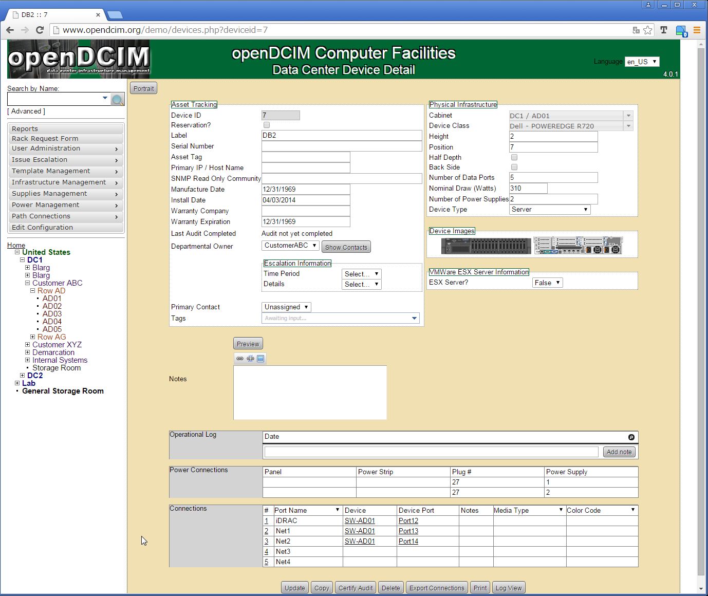Open the Chrome hamburger menu
This screenshot has width=708, height=596.
(697, 30)
